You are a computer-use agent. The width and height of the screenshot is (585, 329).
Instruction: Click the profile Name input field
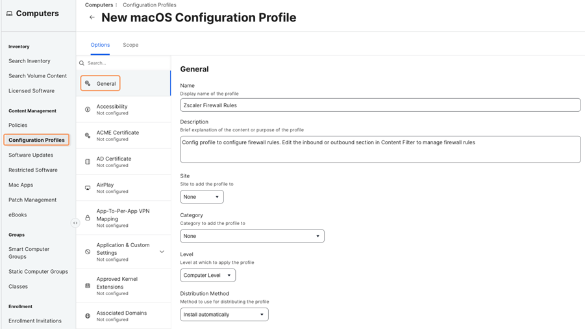(380, 105)
